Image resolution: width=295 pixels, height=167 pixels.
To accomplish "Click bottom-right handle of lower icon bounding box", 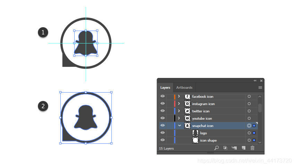I will coord(111,143).
